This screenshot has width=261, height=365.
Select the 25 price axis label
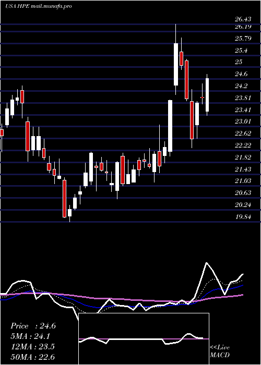pos(239,62)
